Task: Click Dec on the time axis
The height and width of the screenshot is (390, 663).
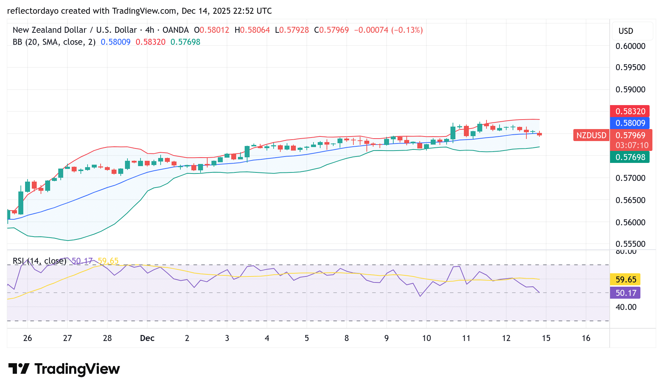Action: pos(147,338)
